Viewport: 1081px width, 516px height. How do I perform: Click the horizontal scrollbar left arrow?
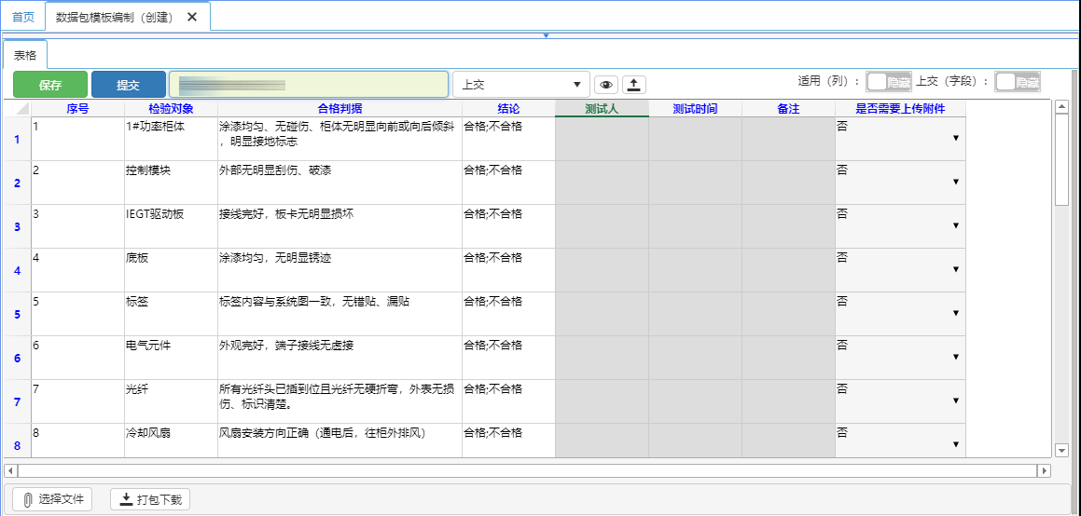10,470
